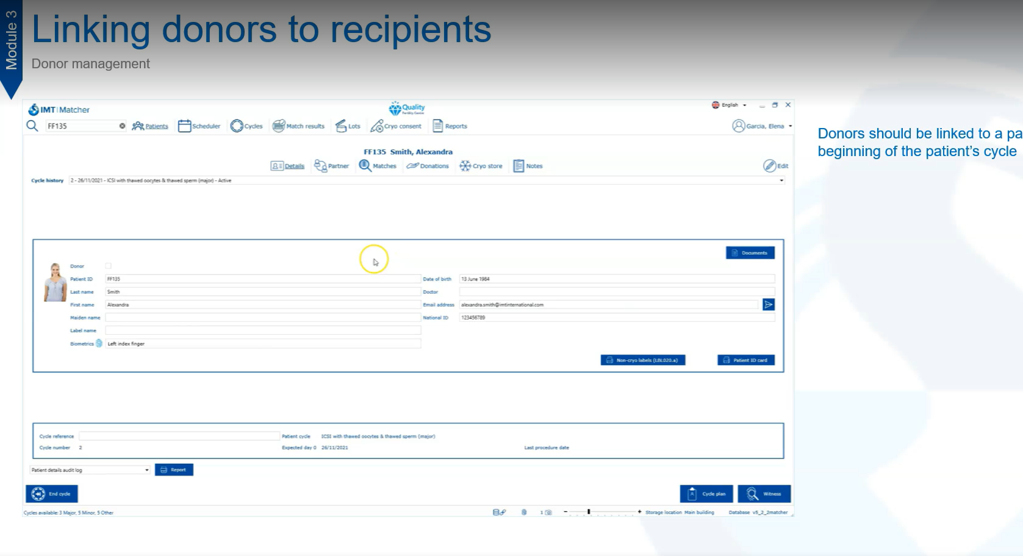Clear the FF135 search text
Image resolution: width=1023 pixels, height=556 pixels.
(x=122, y=126)
